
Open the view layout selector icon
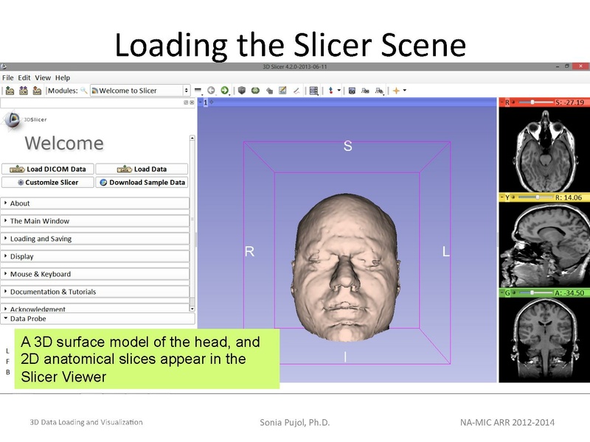pos(313,91)
